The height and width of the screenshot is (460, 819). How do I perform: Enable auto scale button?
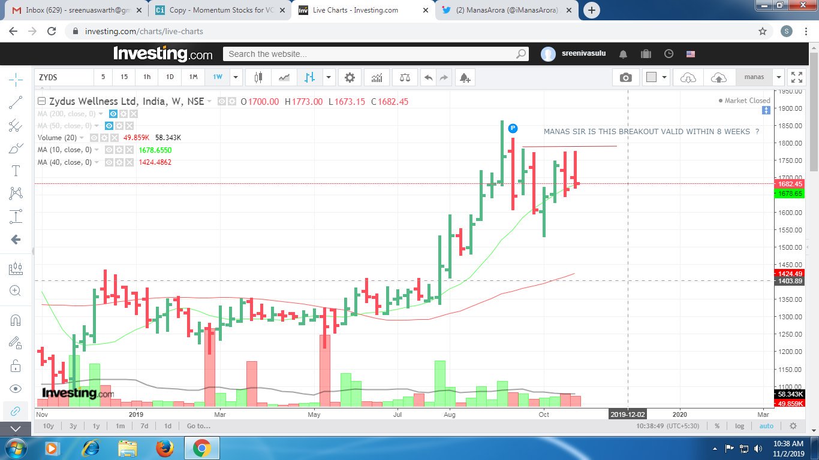pyautogui.click(x=766, y=426)
